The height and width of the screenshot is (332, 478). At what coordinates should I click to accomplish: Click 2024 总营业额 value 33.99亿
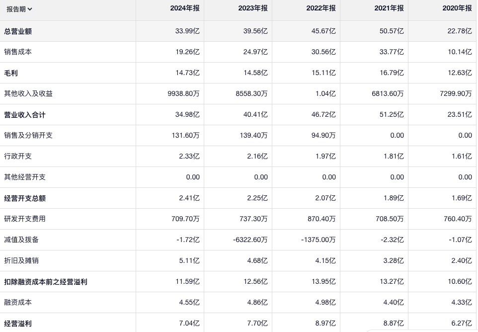click(x=187, y=31)
